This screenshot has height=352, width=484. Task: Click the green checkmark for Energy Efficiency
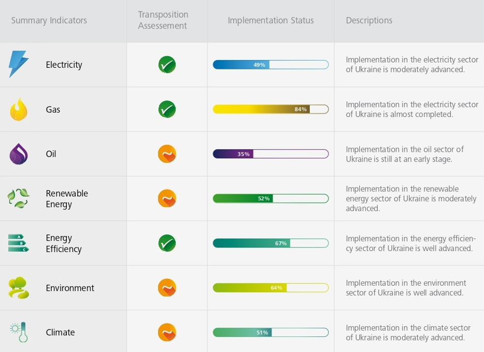coord(167,243)
